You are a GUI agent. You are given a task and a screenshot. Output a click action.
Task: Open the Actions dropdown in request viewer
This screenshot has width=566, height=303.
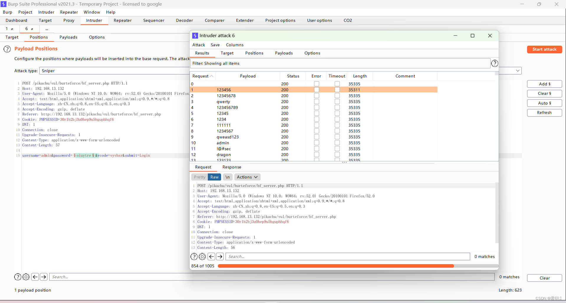pyautogui.click(x=247, y=177)
